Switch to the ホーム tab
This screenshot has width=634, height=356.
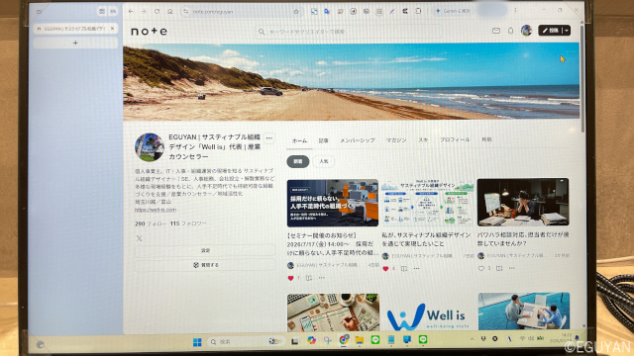coord(299,140)
